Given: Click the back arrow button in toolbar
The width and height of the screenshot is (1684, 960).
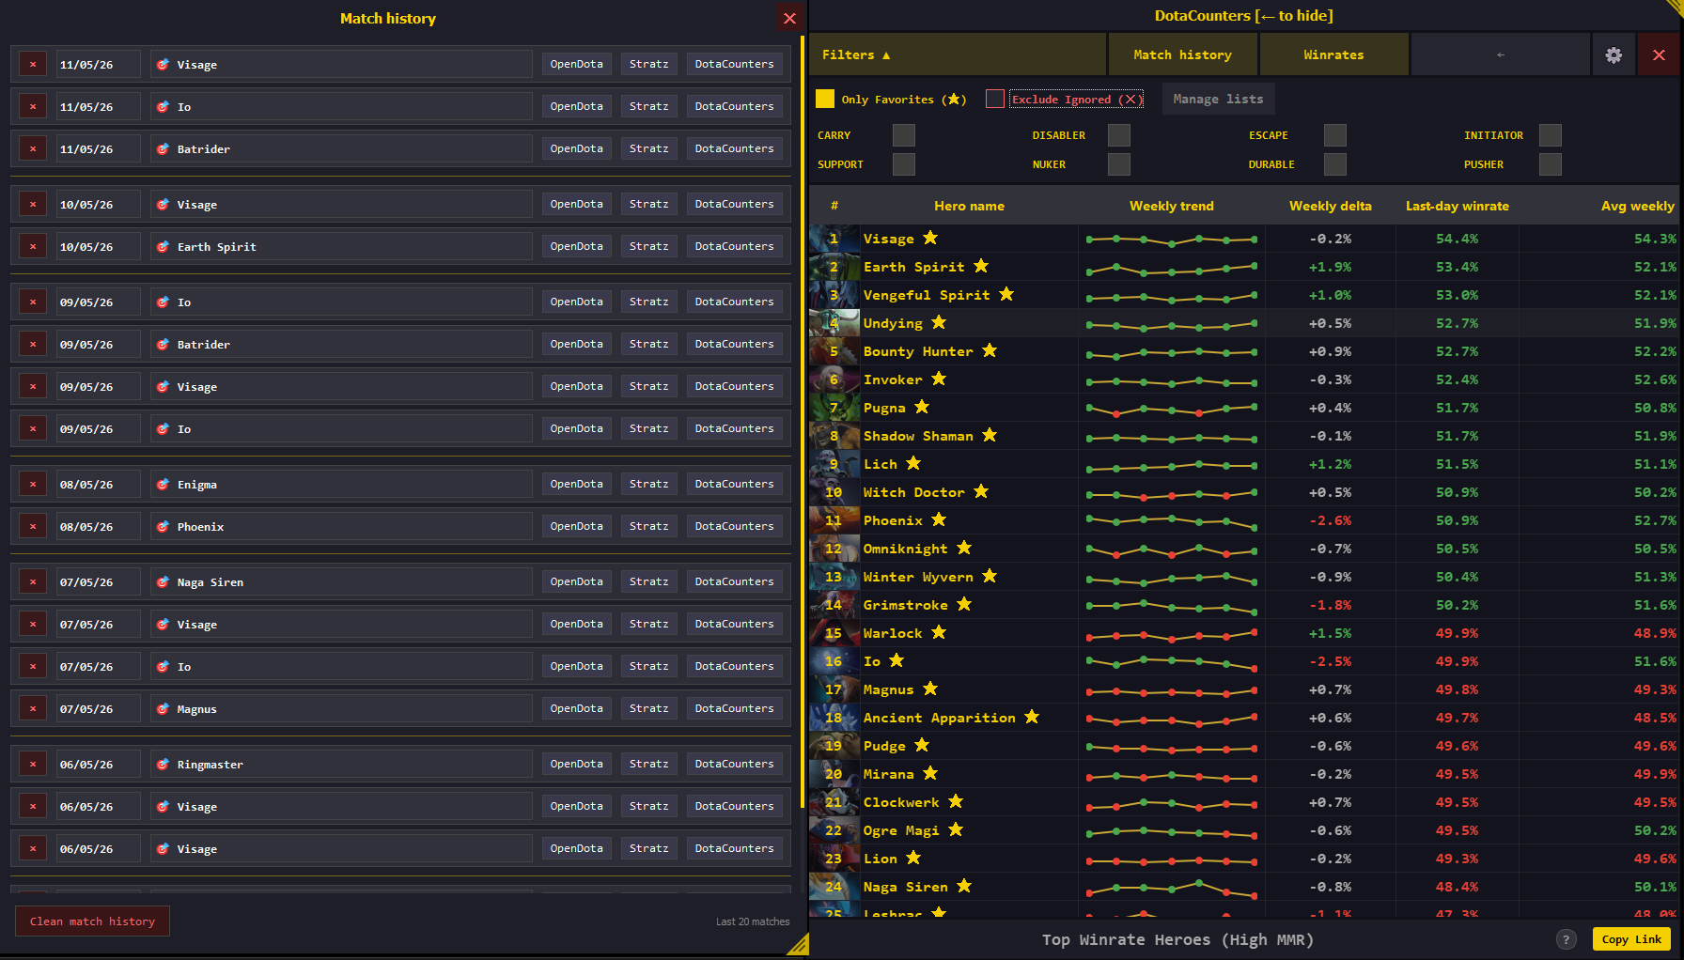Looking at the screenshot, I should [1500, 54].
